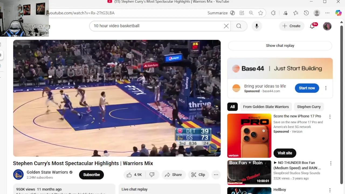The height and width of the screenshot is (194, 345).
Task: Open YouTube notifications bell
Action: click(x=312, y=26)
